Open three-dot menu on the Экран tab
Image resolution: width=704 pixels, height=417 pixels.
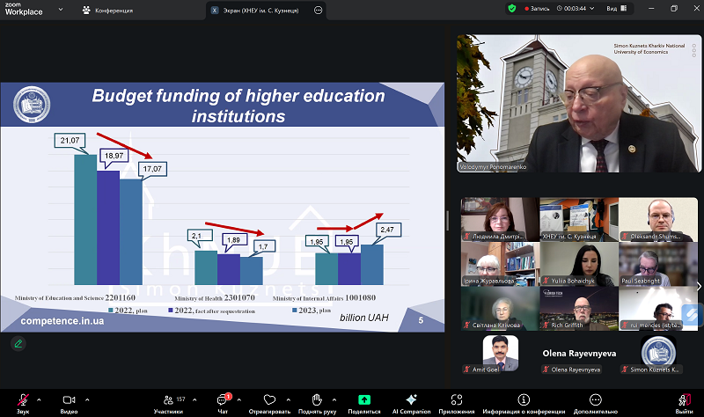coord(318,10)
